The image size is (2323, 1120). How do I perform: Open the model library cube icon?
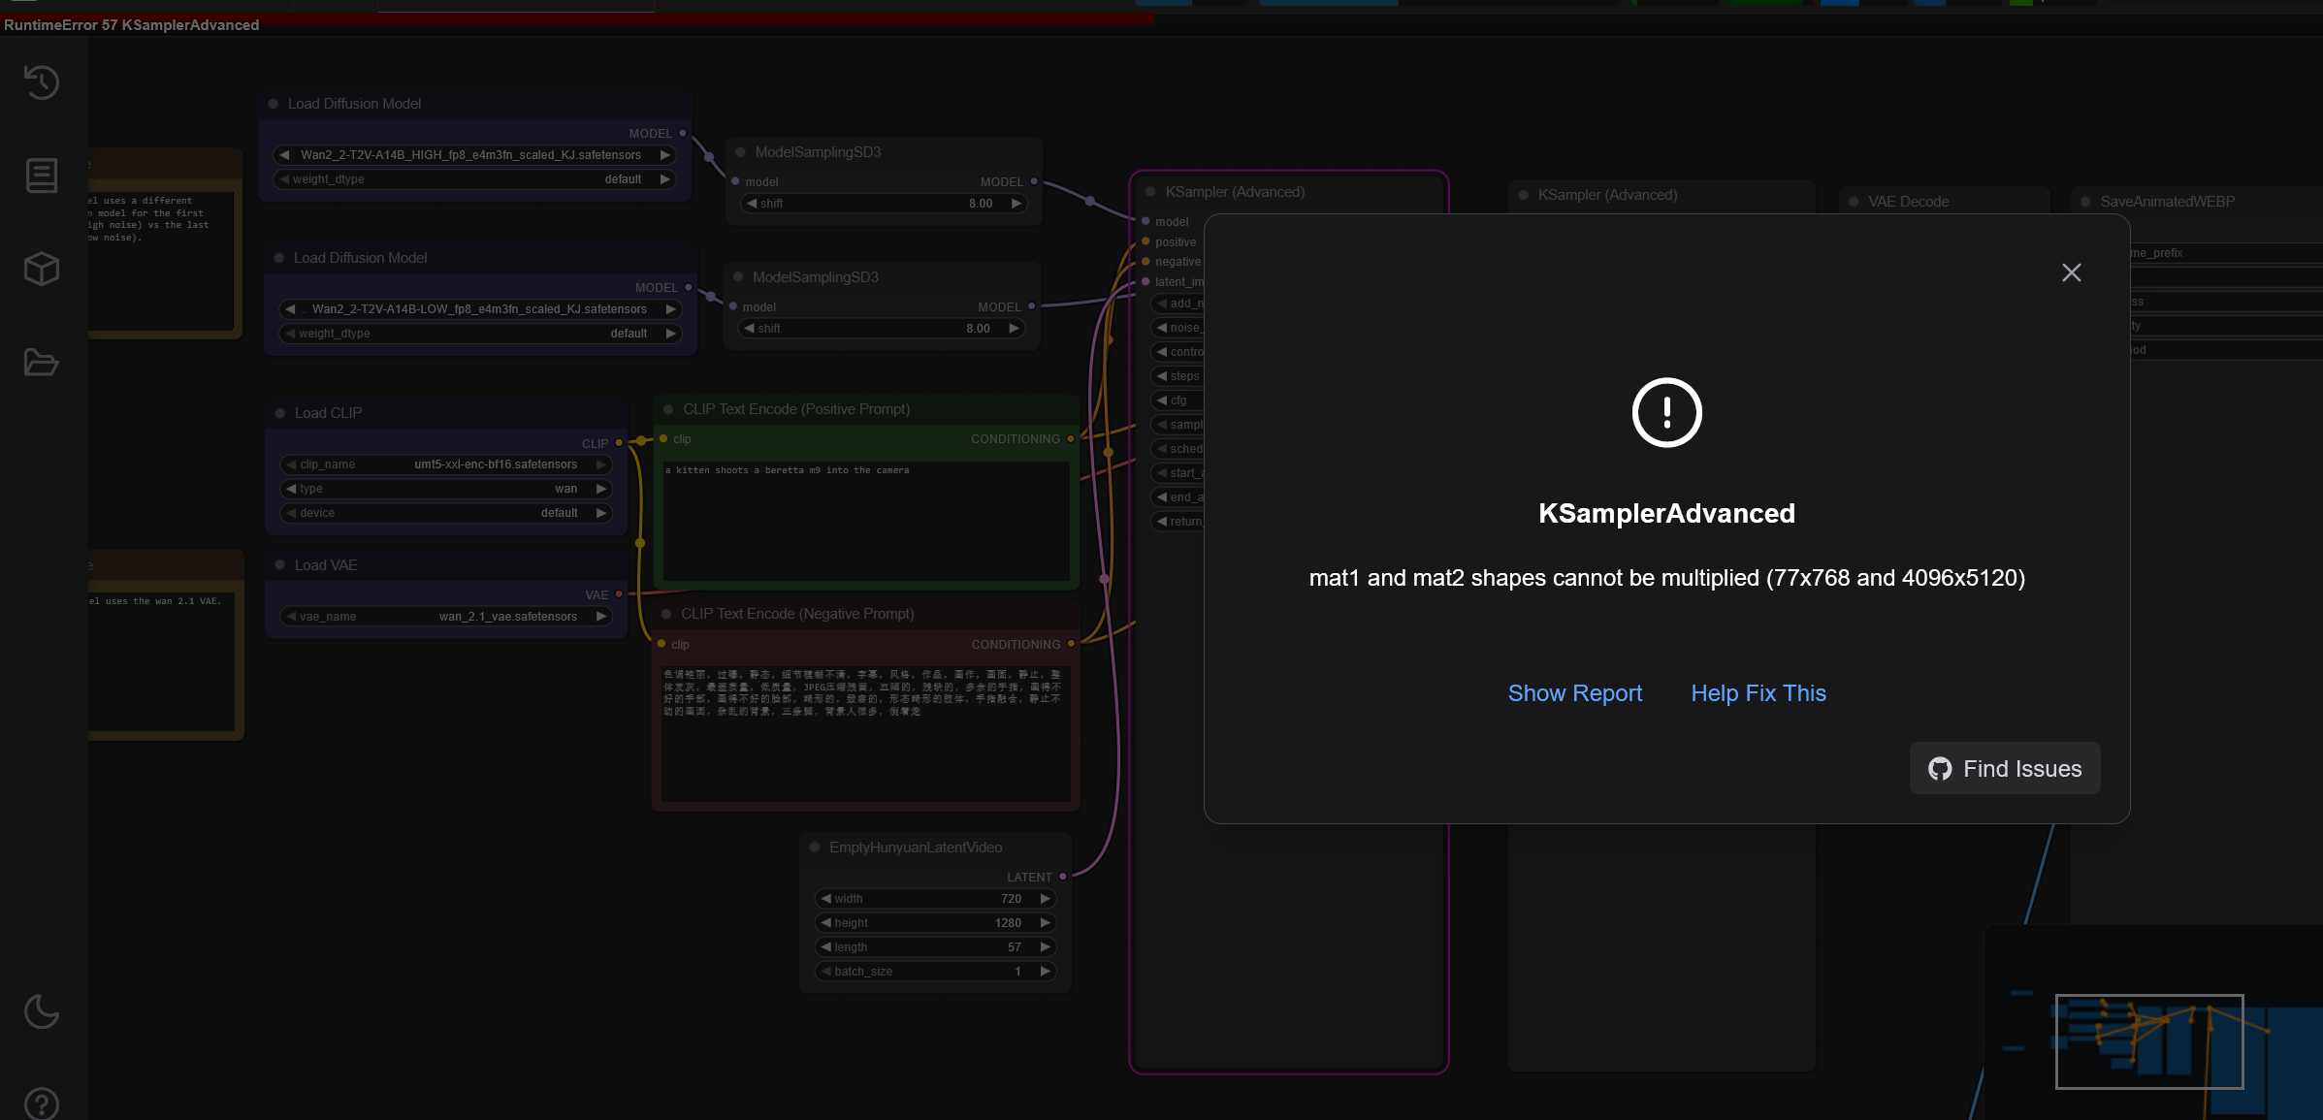(x=42, y=269)
